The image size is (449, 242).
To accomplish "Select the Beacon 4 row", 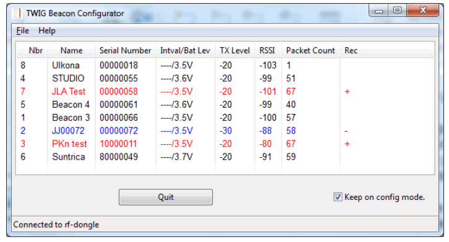I will click(x=225, y=105).
